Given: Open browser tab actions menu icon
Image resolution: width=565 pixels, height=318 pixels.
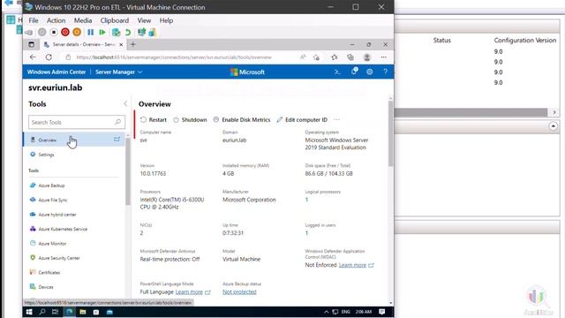Looking at the screenshot, I should [x=32, y=44].
